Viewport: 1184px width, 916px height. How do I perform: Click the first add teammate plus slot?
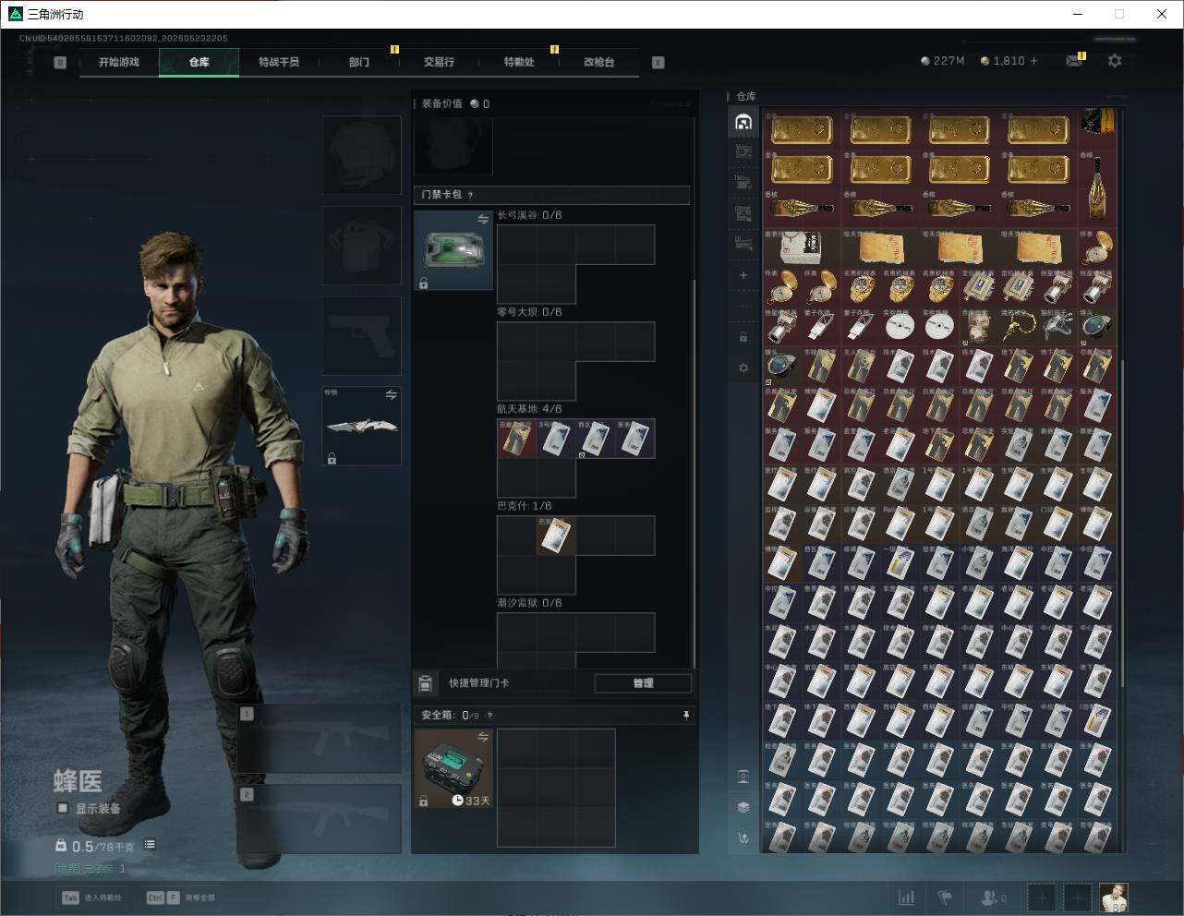[1042, 898]
